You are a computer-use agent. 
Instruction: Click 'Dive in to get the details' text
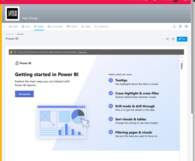(x=135, y=110)
